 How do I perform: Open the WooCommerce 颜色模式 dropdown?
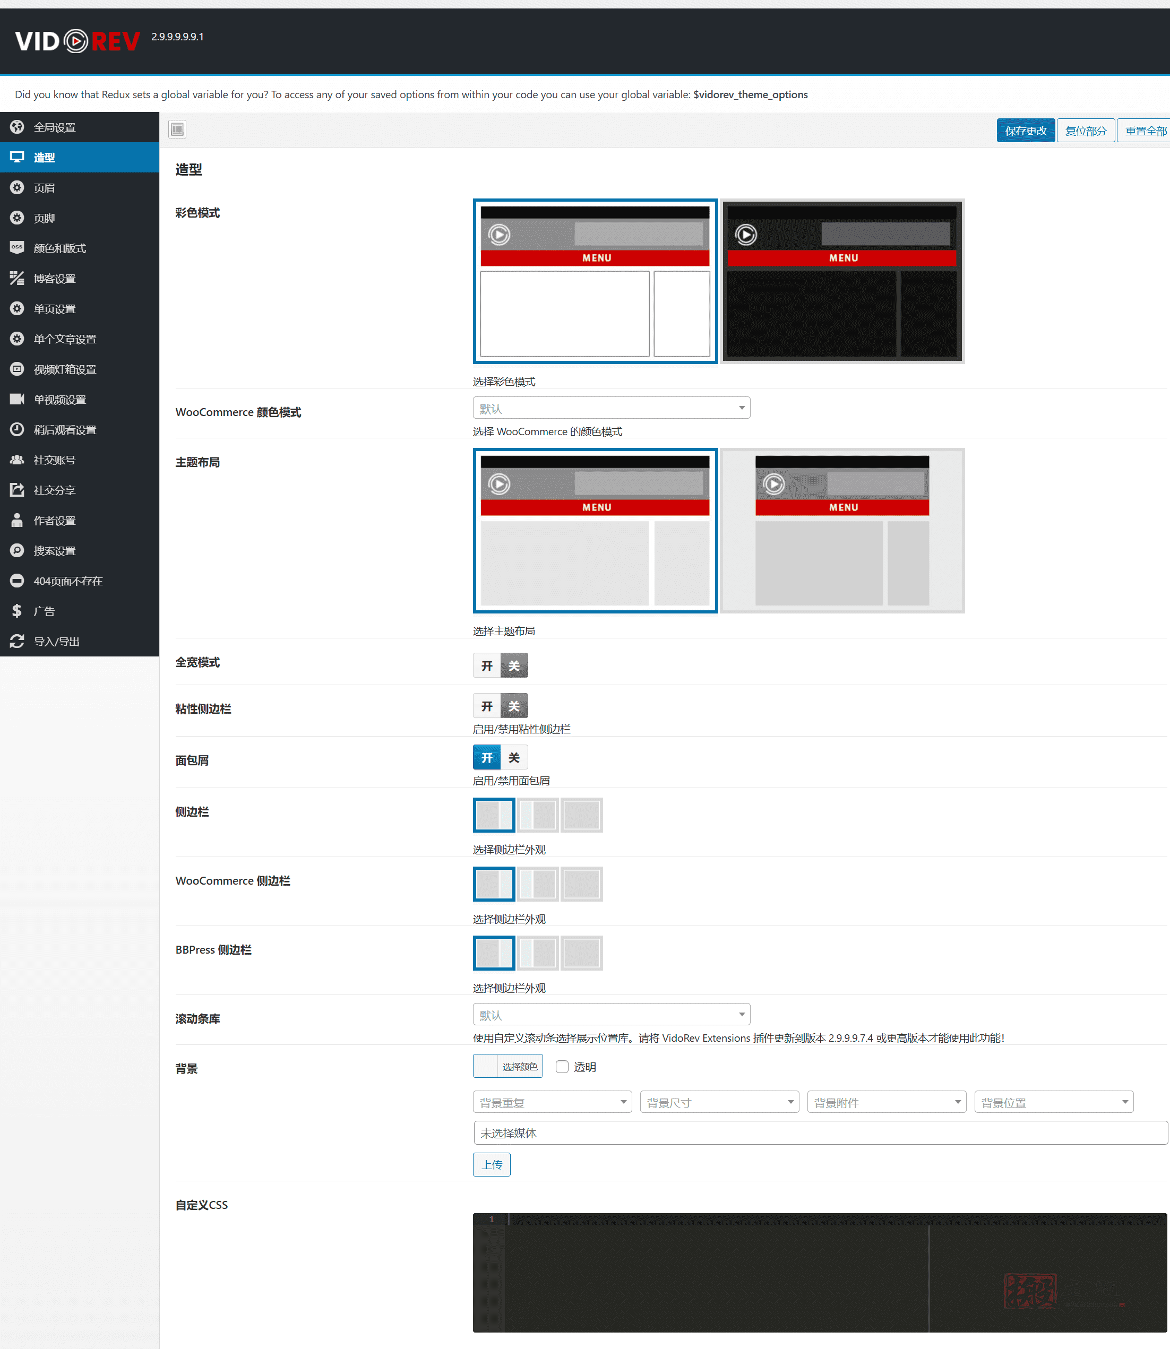612,408
